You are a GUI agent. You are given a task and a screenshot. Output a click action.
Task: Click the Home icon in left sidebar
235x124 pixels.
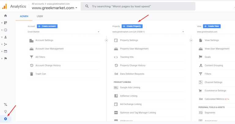[x=6, y=16]
